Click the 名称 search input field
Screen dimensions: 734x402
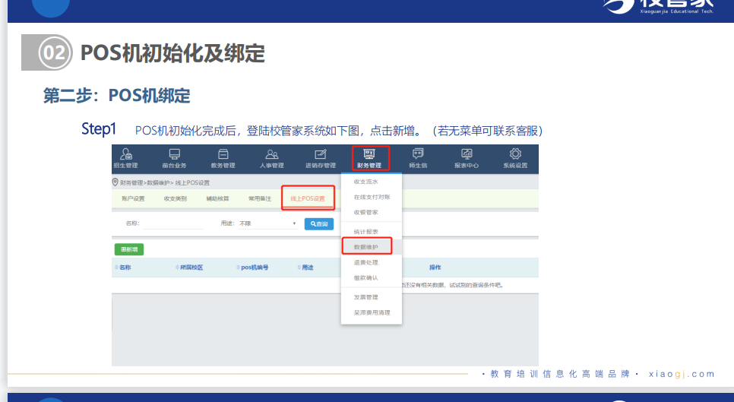(173, 223)
